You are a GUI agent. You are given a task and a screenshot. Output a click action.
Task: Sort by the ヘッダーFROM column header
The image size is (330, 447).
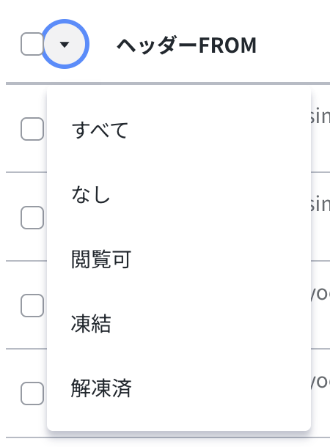point(187,45)
